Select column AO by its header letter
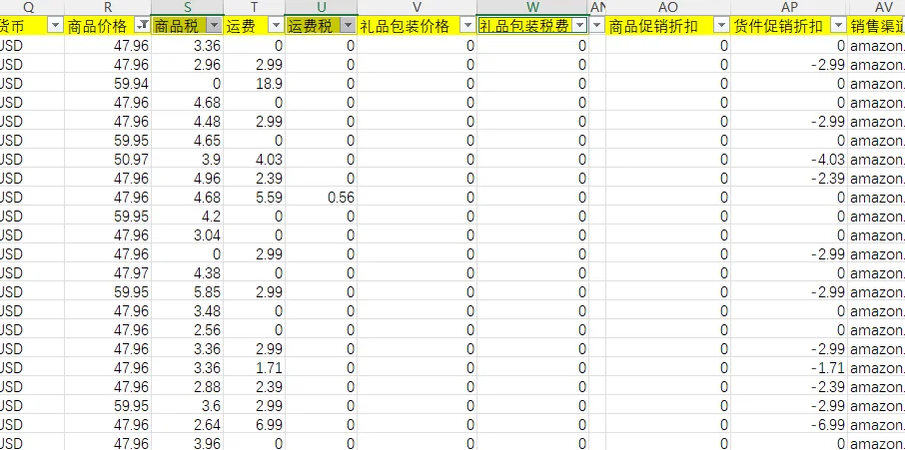 pyautogui.click(x=667, y=7)
